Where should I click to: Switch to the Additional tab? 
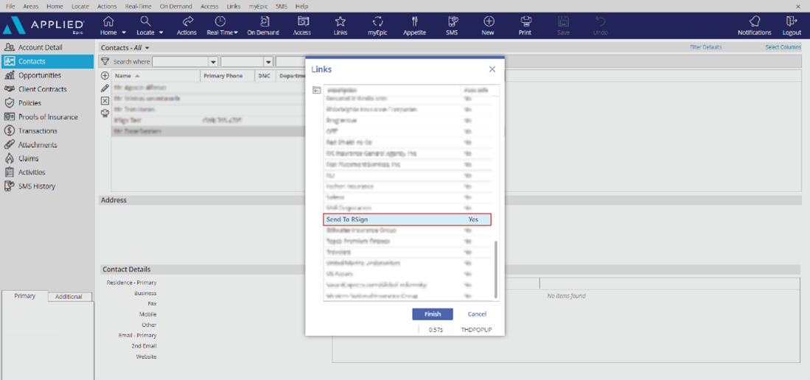point(69,296)
